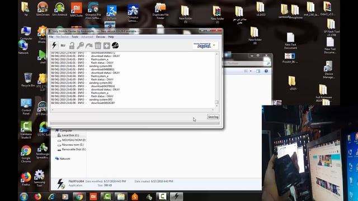Screen dimensions: 358x201
Task: Select the MiPCSuite desktop shortcut
Action: tap(76, 9)
